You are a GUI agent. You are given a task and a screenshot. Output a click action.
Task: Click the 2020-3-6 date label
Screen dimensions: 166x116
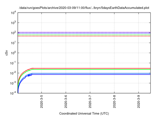66,102
